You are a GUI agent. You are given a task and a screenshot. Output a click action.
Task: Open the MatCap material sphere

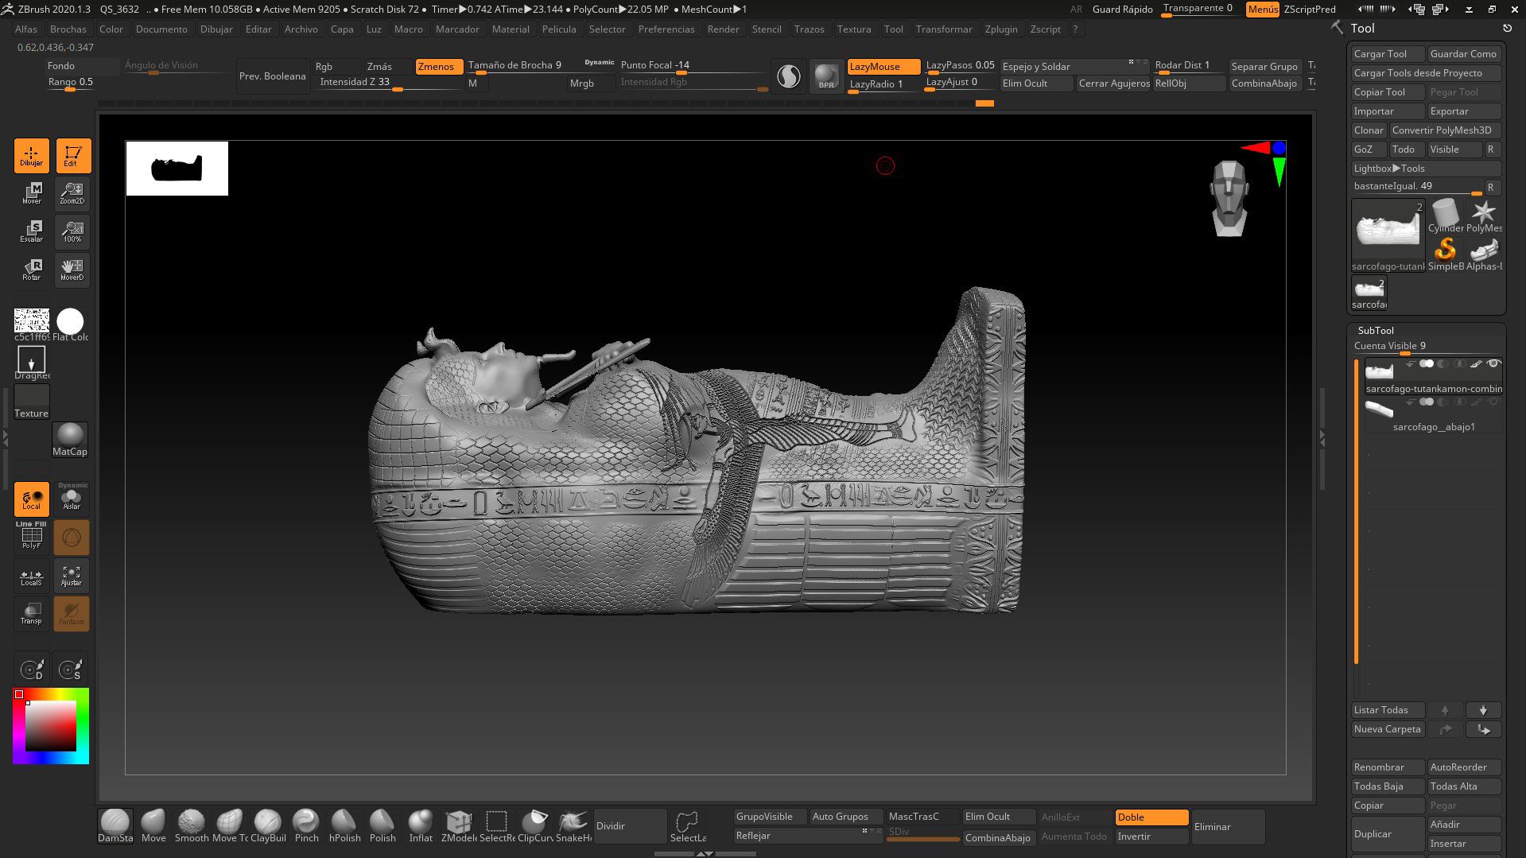pyautogui.click(x=70, y=440)
